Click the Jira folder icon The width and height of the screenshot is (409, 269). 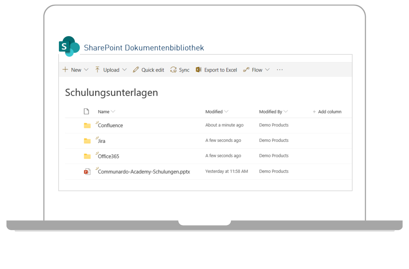87,141
